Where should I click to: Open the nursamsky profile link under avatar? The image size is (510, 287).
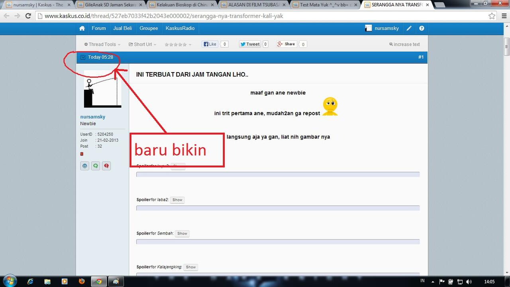tap(93, 117)
